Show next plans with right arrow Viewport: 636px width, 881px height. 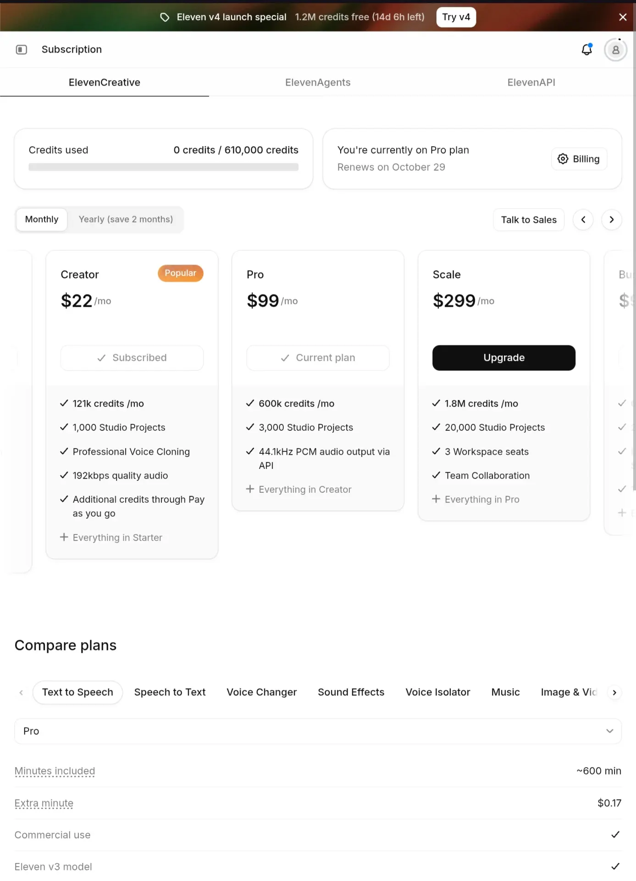pos(611,220)
